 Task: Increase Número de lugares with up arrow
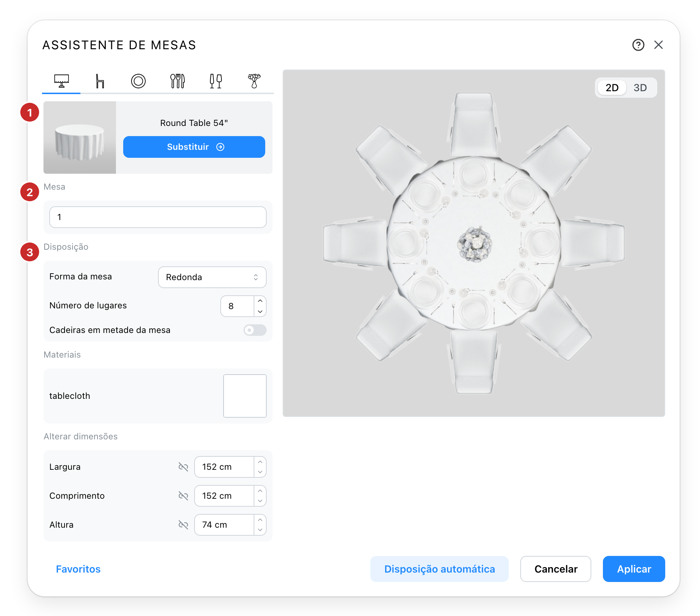tap(260, 301)
